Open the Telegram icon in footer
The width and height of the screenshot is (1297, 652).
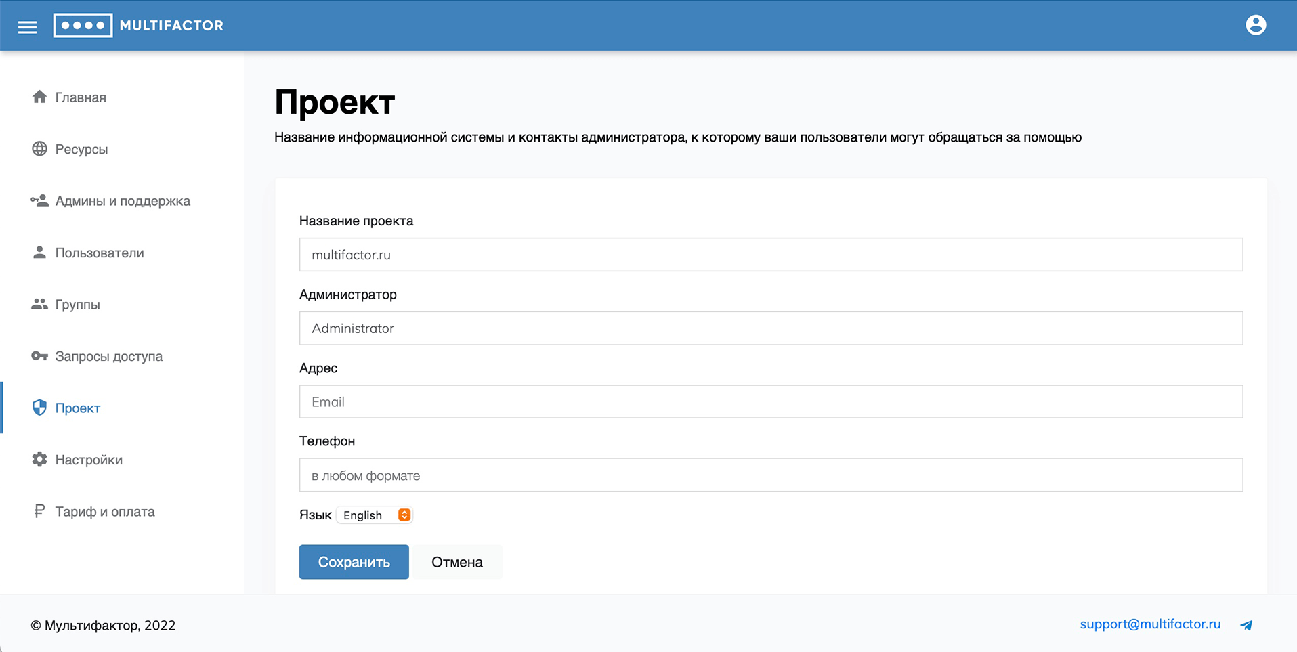coord(1246,625)
